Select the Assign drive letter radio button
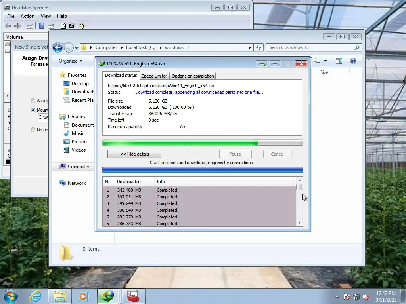This screenshot has height=304, width=406. [33, 101]
